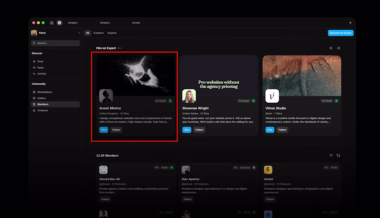
Task: Click green status dot on Shawnee Wright card
Action: point(254,101)
